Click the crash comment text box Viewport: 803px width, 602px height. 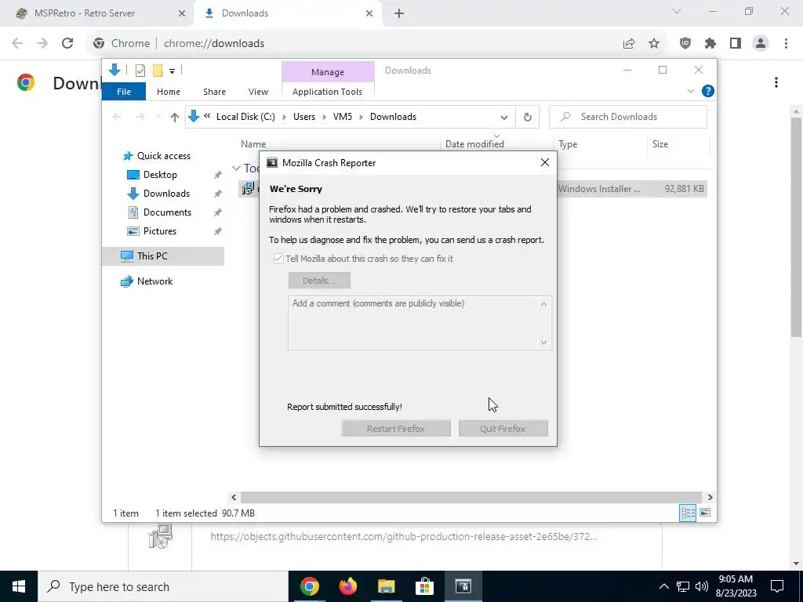(420, 323)
